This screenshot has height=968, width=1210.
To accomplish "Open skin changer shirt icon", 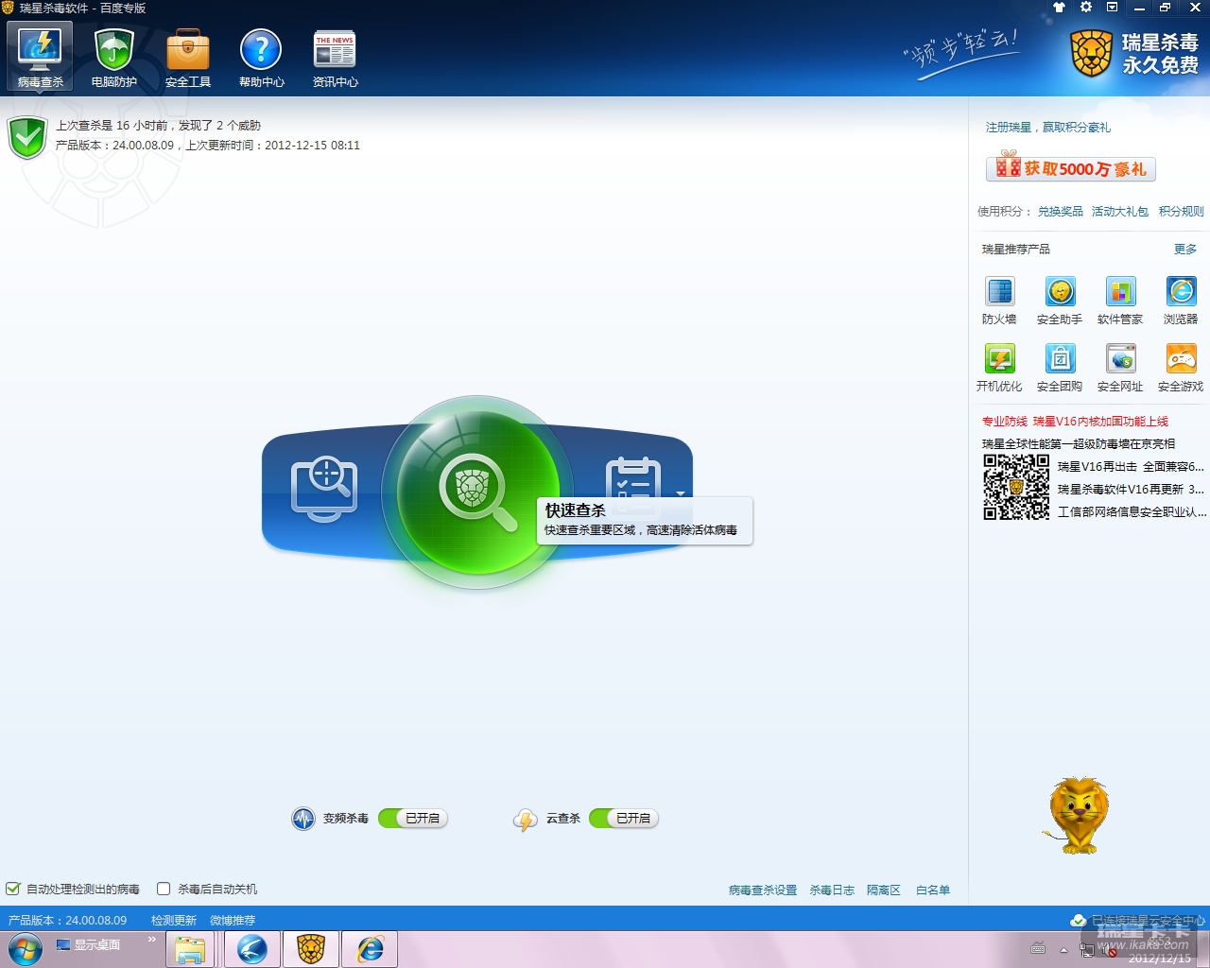I will (1059, 8).
